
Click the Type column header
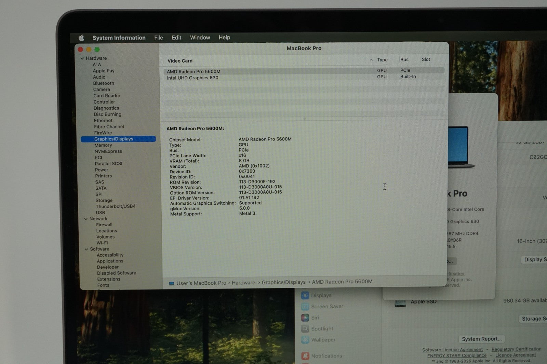(x=382, y=60)
